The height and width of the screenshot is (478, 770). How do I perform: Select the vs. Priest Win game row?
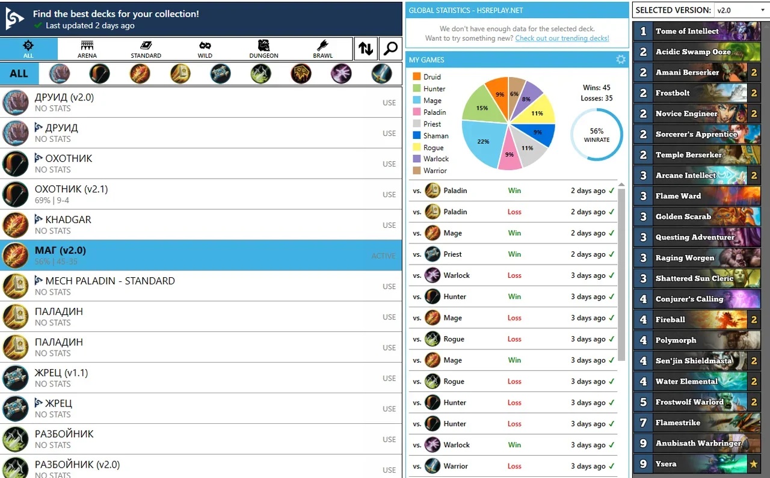click(x=514, y=254)
